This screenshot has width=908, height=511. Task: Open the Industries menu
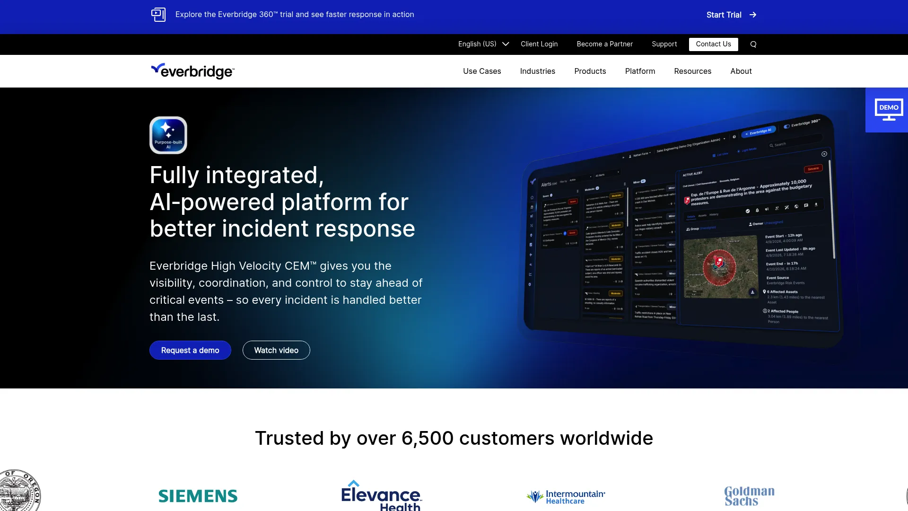[x=538, y=71]
